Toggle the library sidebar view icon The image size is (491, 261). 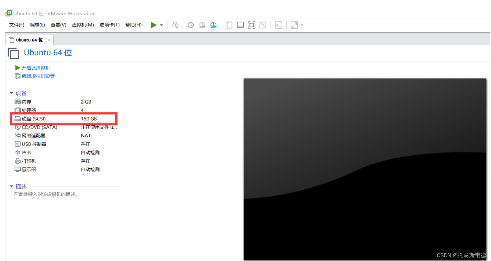click(229, 25)
